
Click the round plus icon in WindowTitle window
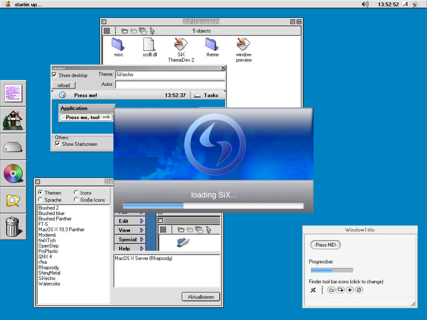pos(350,290)
